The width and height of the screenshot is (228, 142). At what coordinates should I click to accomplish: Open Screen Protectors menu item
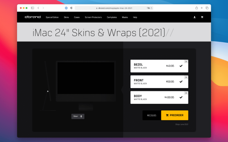(x=93, y=17)
